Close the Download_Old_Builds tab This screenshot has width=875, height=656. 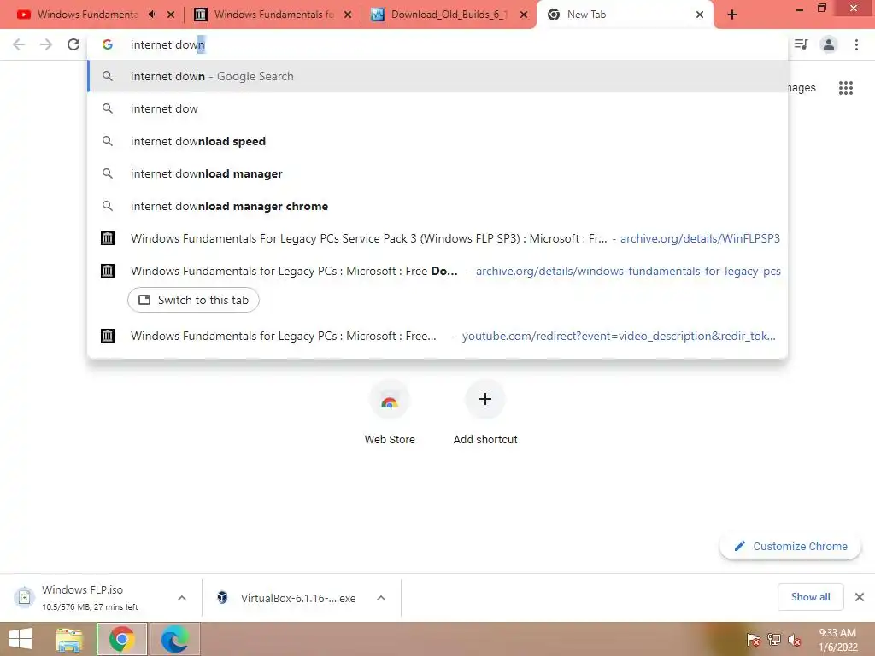[524, 15]
